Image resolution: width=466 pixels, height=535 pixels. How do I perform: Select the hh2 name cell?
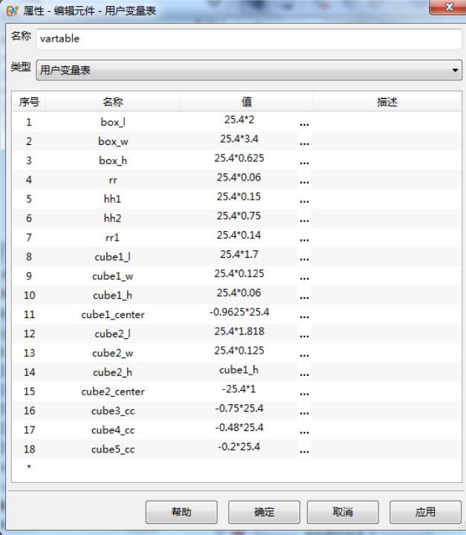pyautogui.click(x=113, y=218)
